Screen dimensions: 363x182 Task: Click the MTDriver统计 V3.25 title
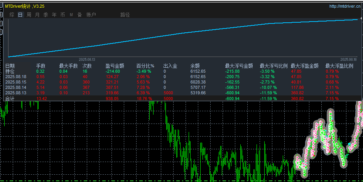(x=25, y=6)
